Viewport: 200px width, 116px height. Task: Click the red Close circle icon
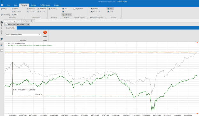click(x=45, y=32)
